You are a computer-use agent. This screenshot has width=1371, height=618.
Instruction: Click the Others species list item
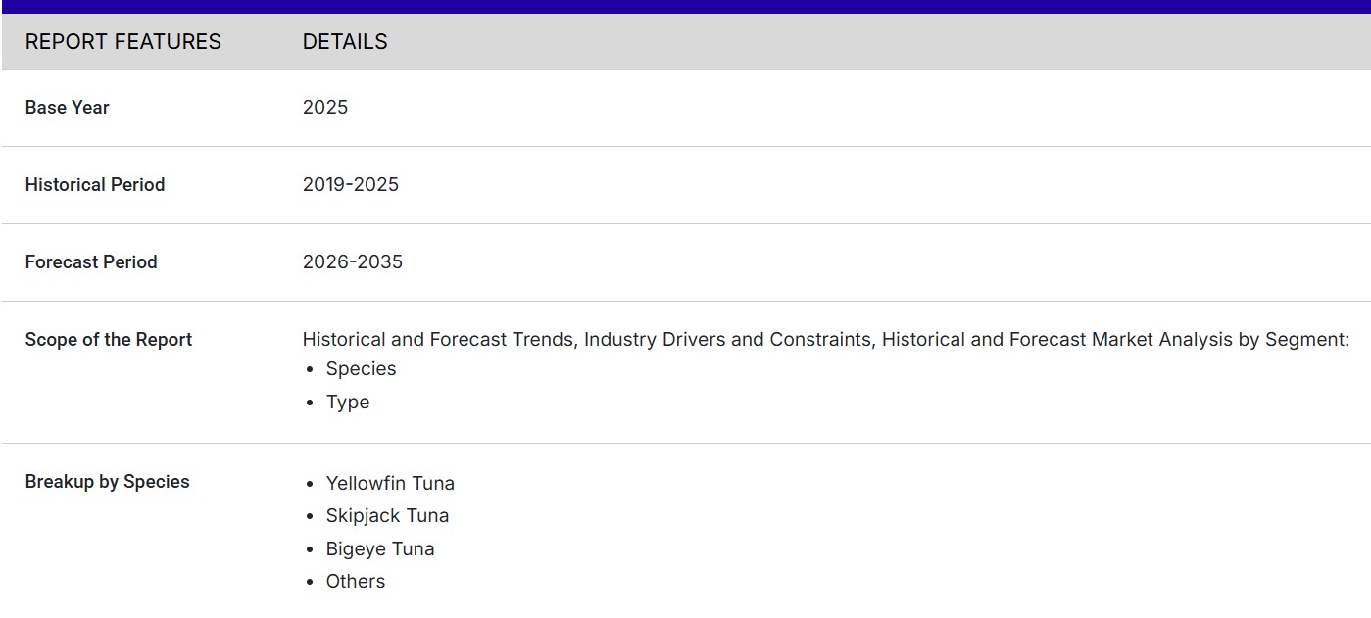coord(355,582)
